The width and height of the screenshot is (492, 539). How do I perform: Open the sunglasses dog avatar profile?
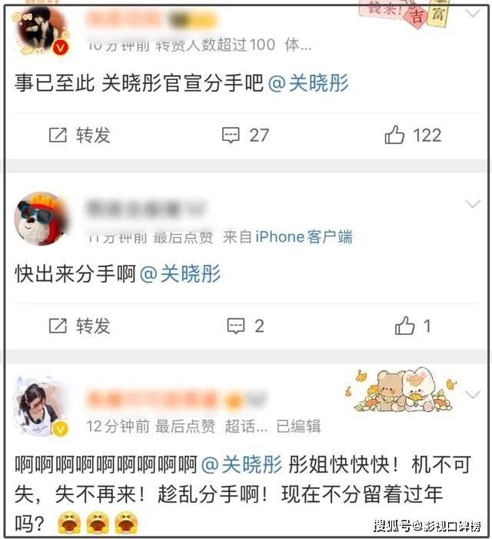[x=42, y=219]
